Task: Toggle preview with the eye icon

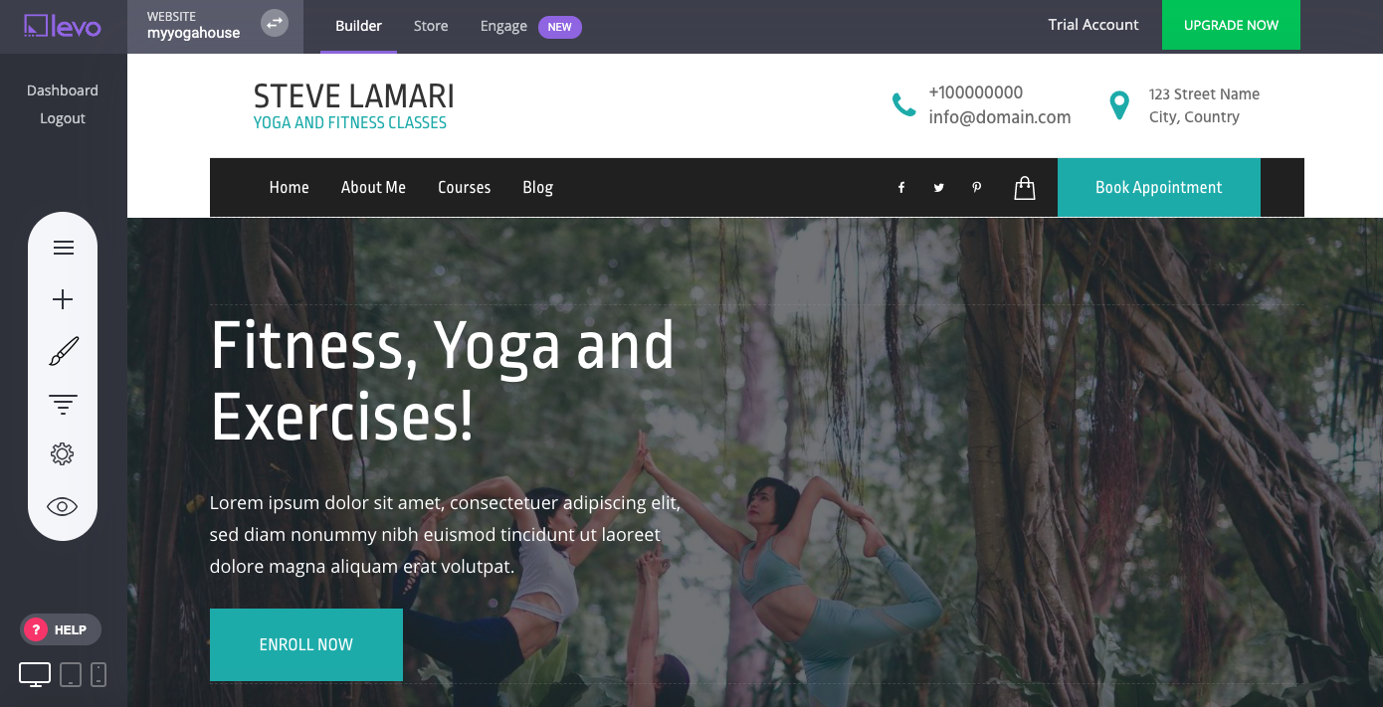Action: (x=63, y=507)
